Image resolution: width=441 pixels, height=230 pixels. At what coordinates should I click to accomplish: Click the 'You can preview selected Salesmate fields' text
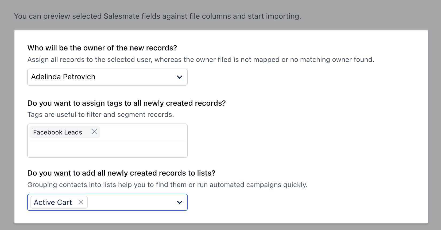point(157,16)
